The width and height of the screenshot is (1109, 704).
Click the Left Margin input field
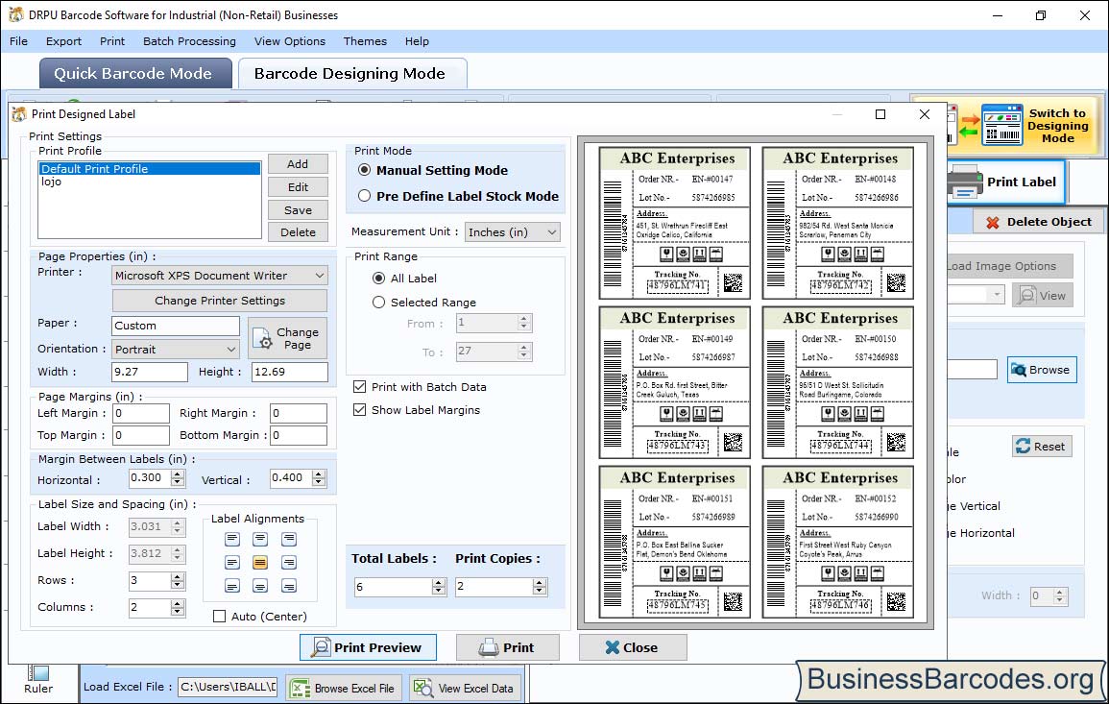click(141, 413)
